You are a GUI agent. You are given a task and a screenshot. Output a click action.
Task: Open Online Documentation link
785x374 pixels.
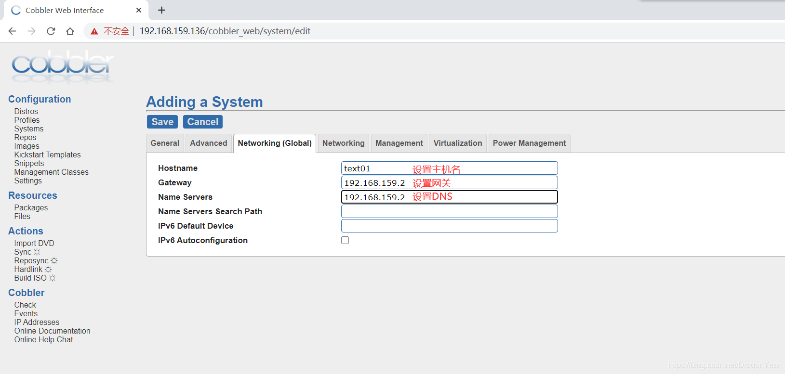[x=52, y=331]
